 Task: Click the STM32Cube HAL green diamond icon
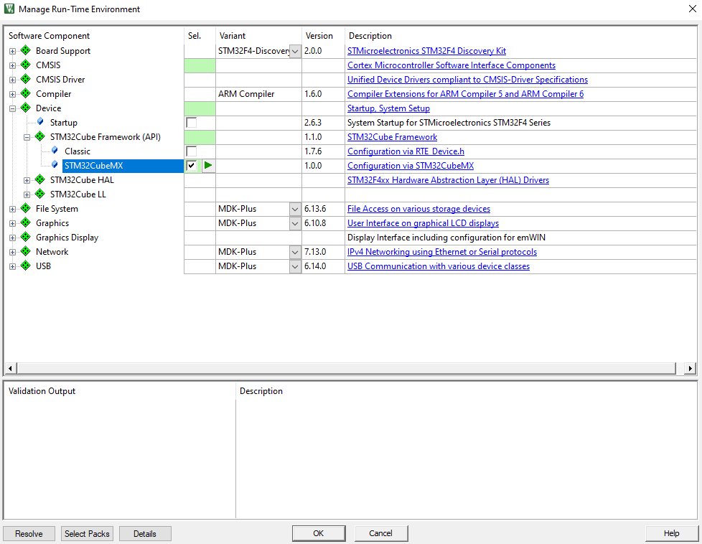[40, 179]
